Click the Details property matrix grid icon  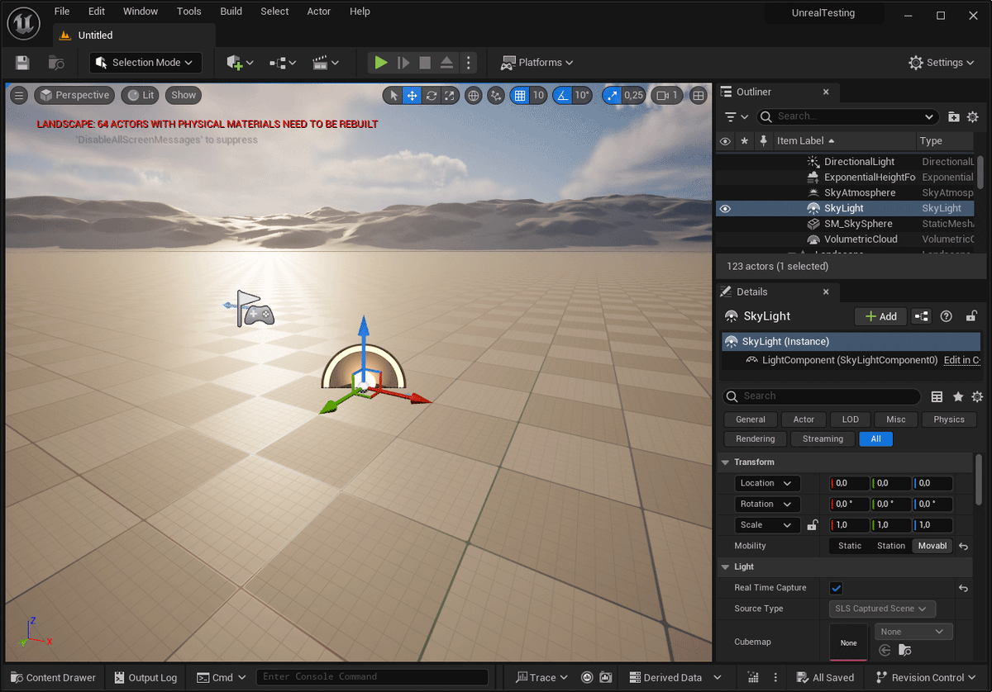[x=937, y=397]
